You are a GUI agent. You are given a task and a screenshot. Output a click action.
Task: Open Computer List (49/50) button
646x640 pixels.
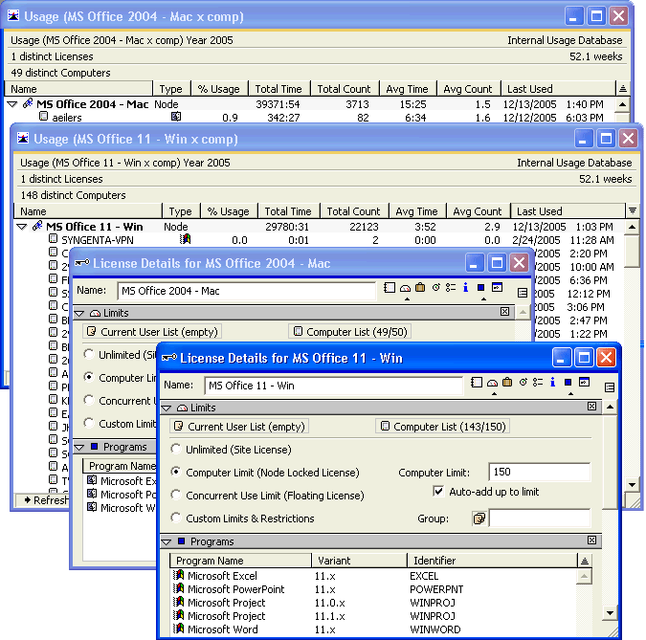[350, 332]
